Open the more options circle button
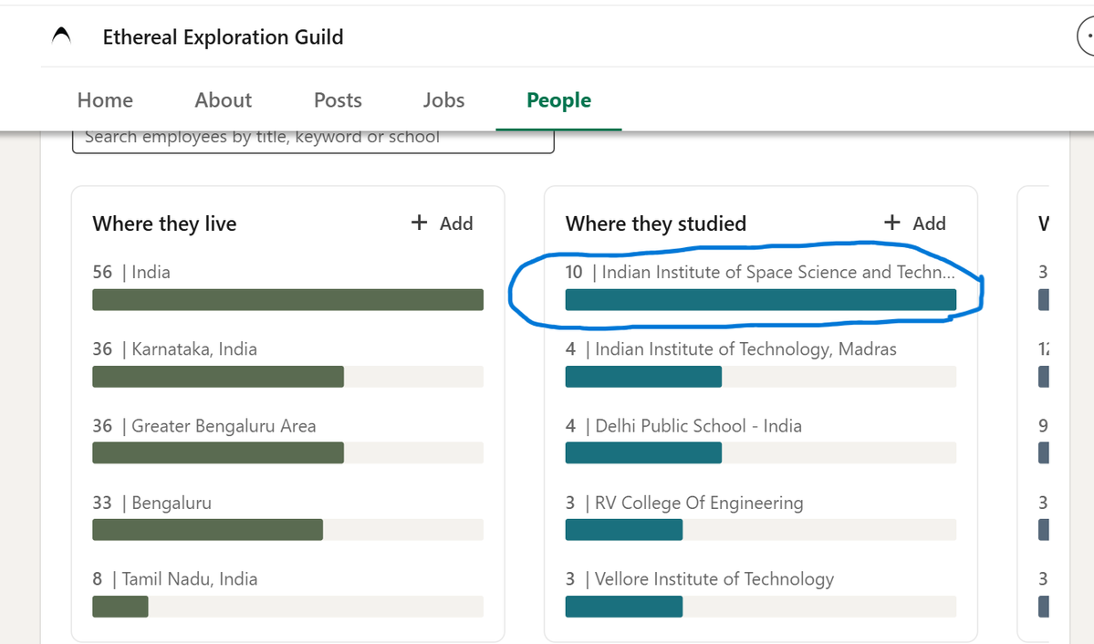Image resolution: width=1094 pixels, height=644 pixels. [x=1086, y=36]
